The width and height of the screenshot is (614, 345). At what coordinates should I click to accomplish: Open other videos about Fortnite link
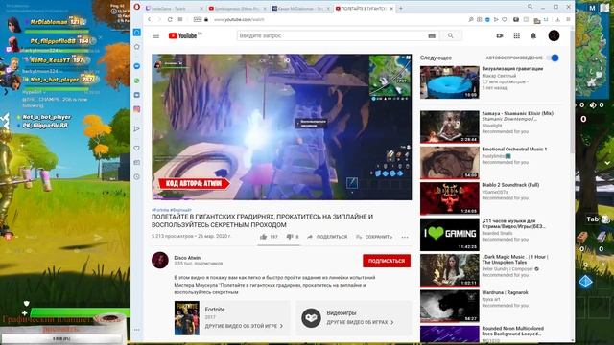point(244,326)
